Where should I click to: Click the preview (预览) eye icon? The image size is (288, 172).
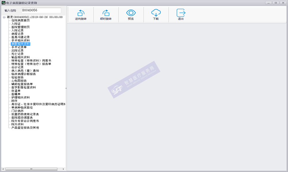click(131, 13)
